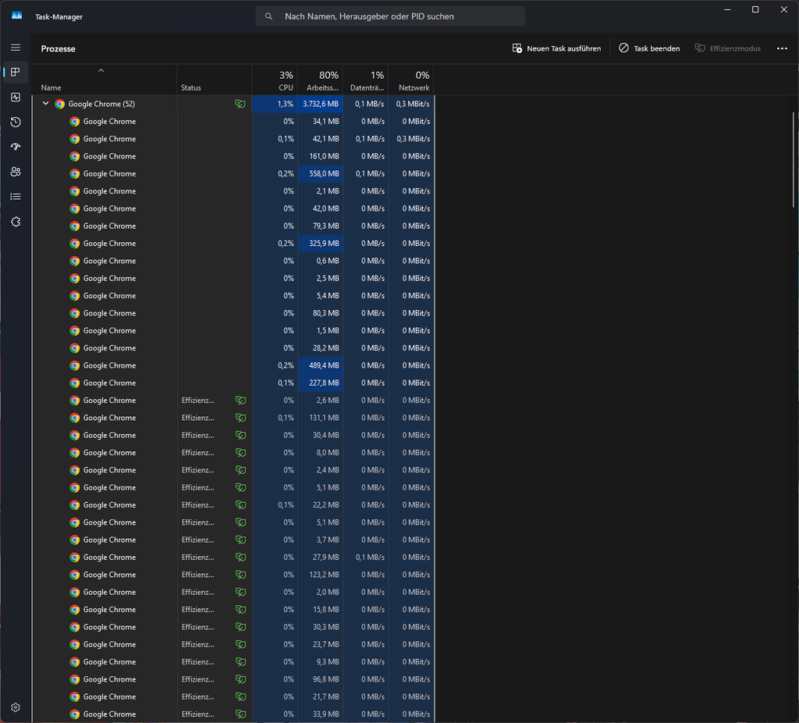Select the Chrome row using 3,7 MB

point(233,540)
